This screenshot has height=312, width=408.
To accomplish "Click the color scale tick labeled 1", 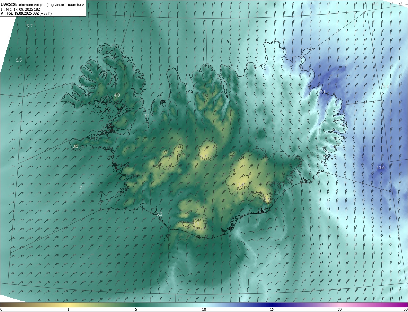I will 68,309.
